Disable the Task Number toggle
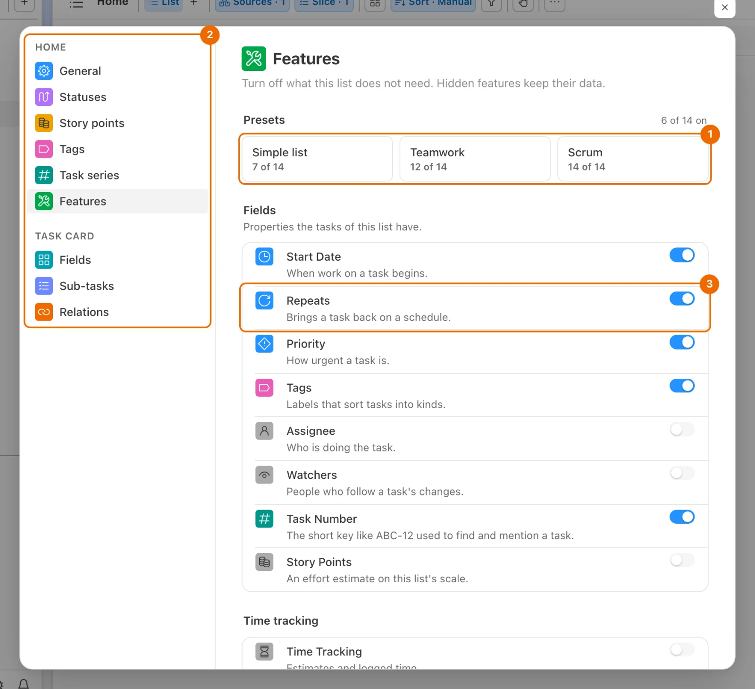755x689 pixels. [x=682, y=517]
